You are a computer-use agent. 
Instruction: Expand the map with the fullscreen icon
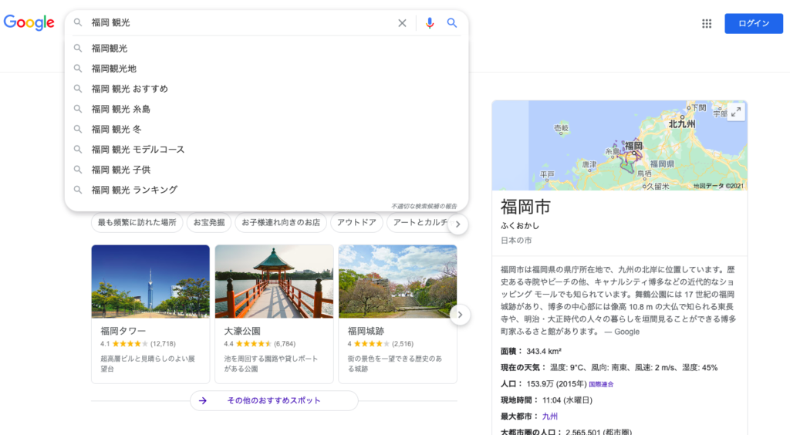pos(736,112)
